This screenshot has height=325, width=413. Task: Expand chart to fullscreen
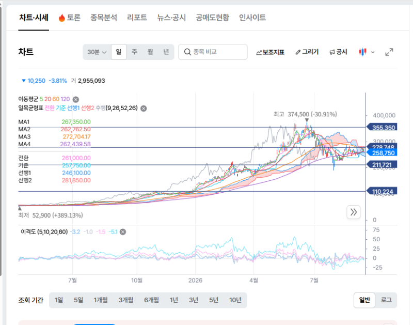pos(389,52)
